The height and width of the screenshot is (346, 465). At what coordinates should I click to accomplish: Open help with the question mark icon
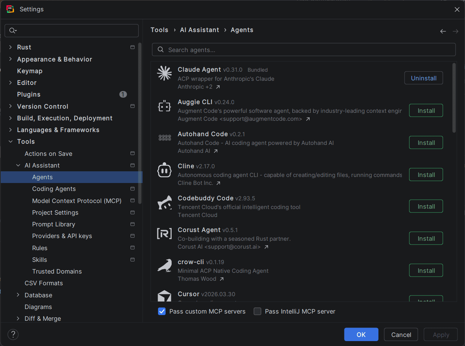[13, 334]
